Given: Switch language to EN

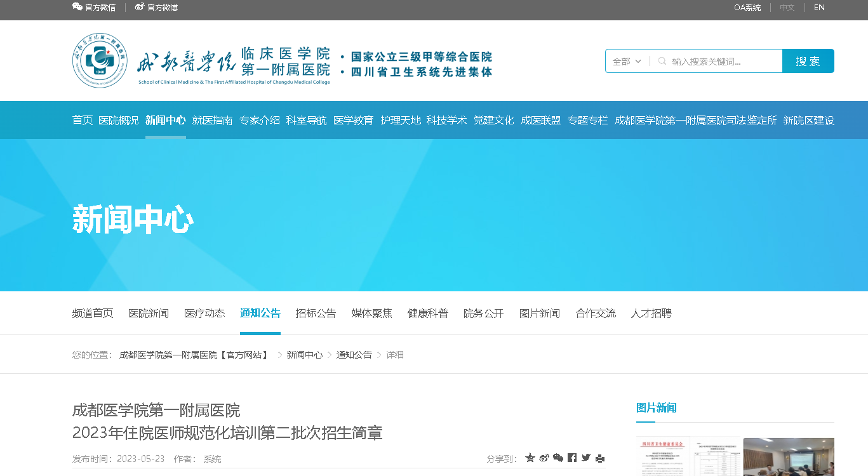Looking at the screenshot, I should (819, 8).
